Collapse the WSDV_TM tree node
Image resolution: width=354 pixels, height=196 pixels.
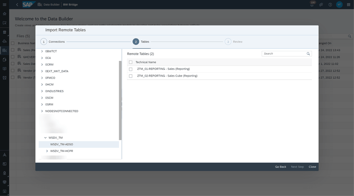click(x=45, y=138)
